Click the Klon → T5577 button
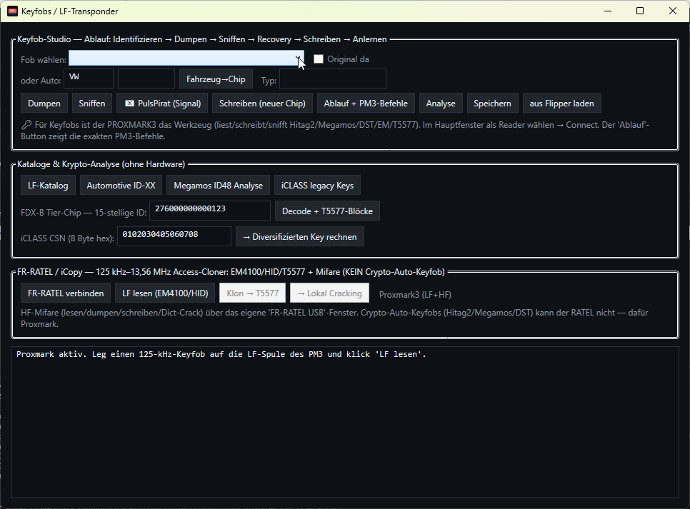This screenshot has width=690, height=509. [x=253, y=293]
